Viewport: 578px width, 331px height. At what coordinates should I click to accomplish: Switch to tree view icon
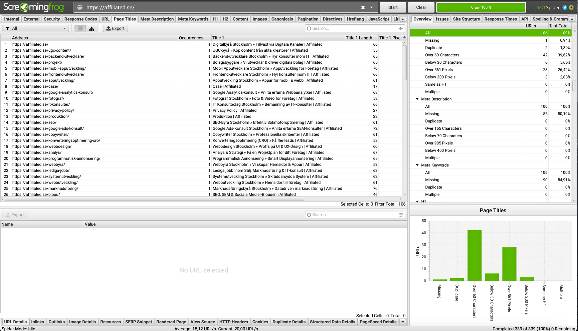91,28
